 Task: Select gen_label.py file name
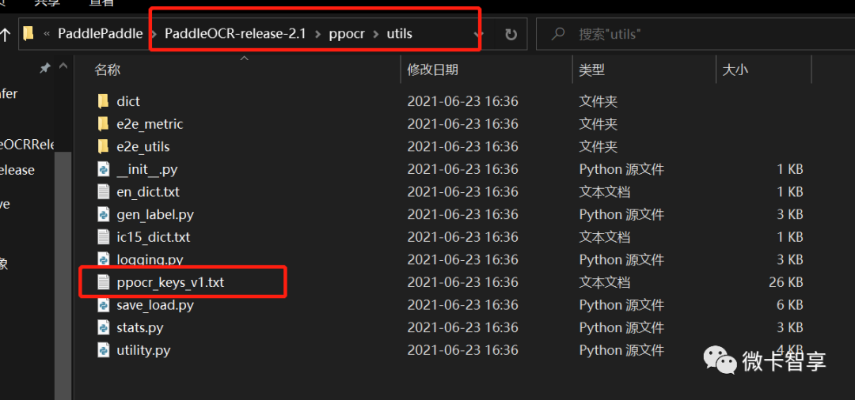coord(155,214)
